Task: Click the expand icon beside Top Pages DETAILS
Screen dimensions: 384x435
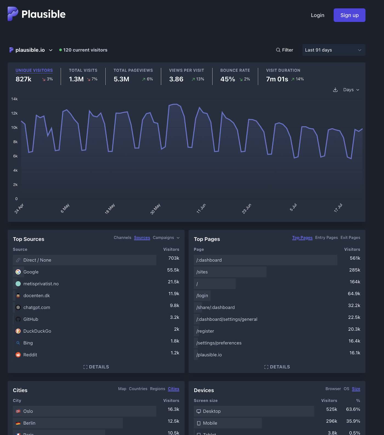Action: [x=266, y=367]
